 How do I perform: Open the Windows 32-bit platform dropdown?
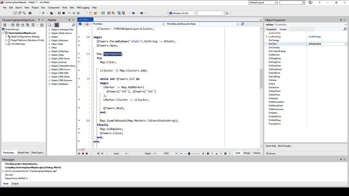(182, 13)
